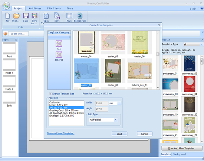Select 'Customize' in page size list
204x161 pixels.
click(x=66, y=102)
